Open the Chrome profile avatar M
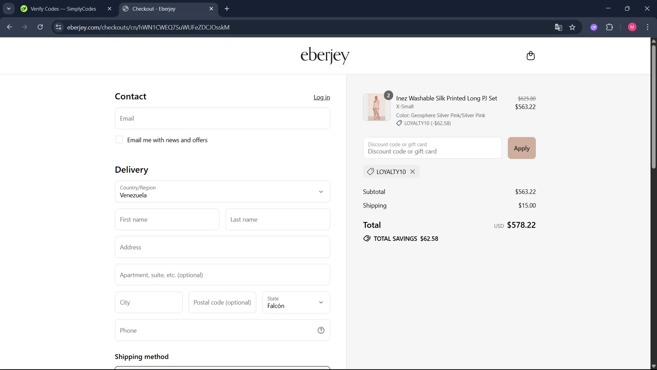Image resolution: width=657 pixels, height=370 pixels. (x=632, y=27)
